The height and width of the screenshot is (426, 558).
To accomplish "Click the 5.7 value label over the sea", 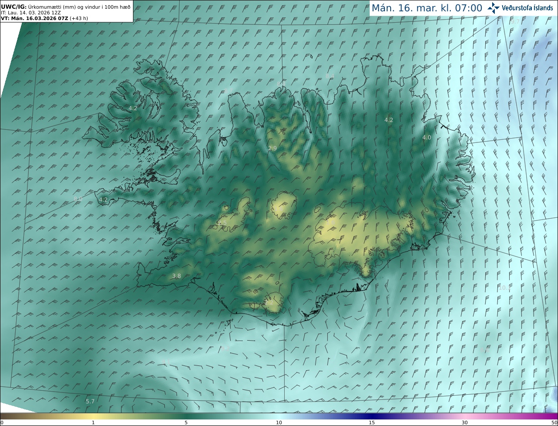I will pyautogui.click(x=90, y=401).
